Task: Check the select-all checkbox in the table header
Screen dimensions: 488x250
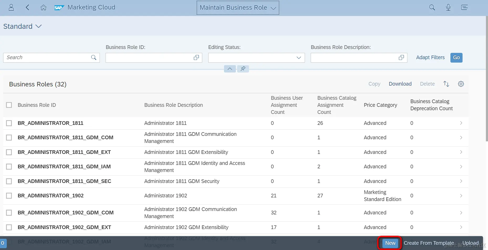Action: 9,105
